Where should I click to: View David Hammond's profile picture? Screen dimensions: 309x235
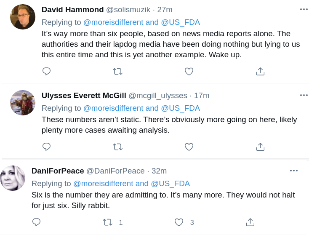tap(23, 17)
